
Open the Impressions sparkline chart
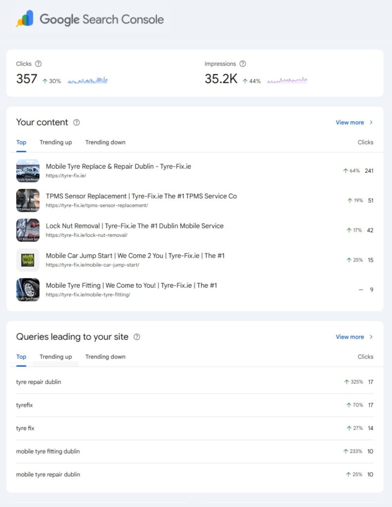[x=287, y=80]
